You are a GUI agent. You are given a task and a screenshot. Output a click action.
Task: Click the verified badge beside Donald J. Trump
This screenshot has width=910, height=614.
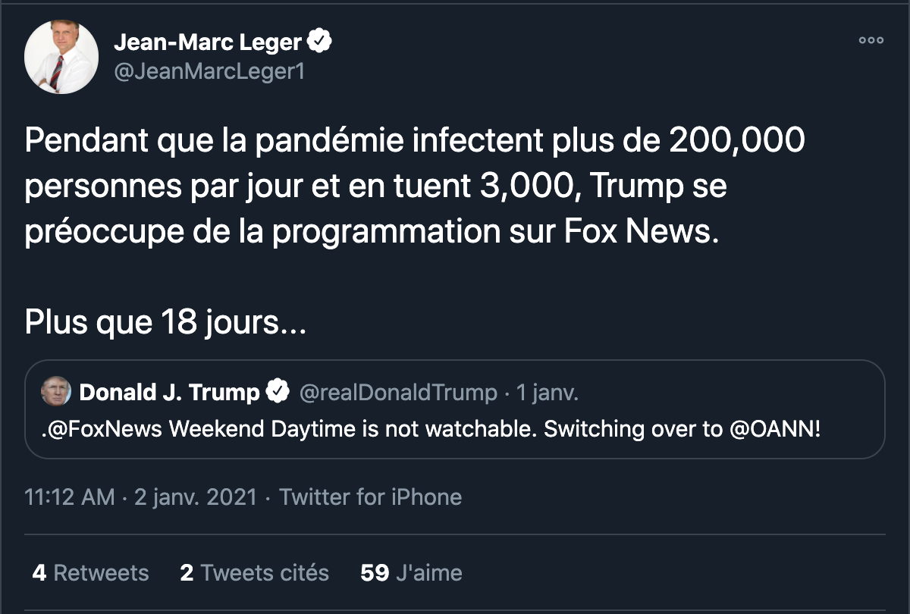pyautogui.click(x=278, y=393)
